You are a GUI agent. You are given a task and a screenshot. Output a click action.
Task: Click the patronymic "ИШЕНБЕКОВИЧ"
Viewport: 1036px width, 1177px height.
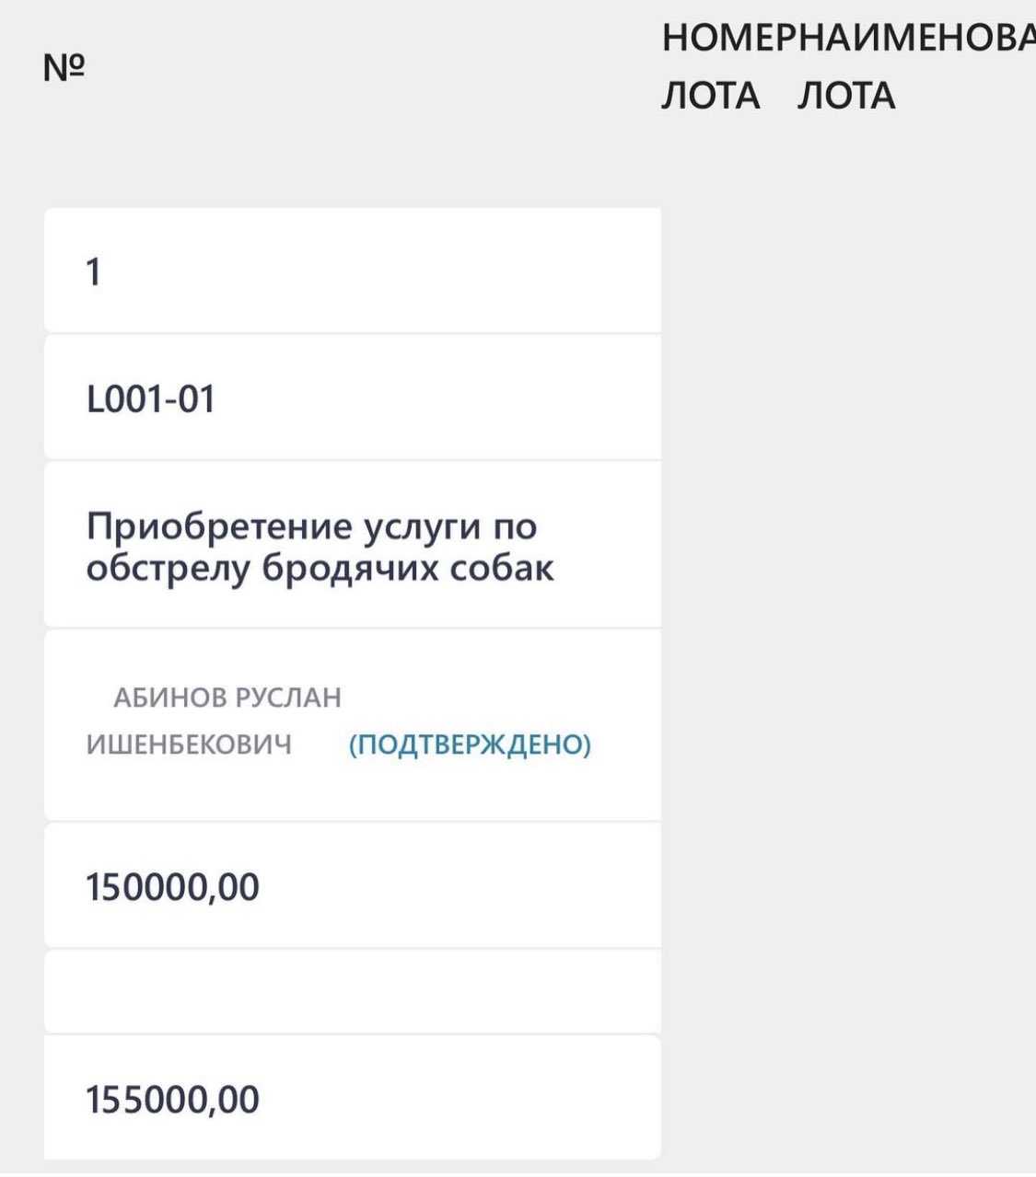(189, 744)
